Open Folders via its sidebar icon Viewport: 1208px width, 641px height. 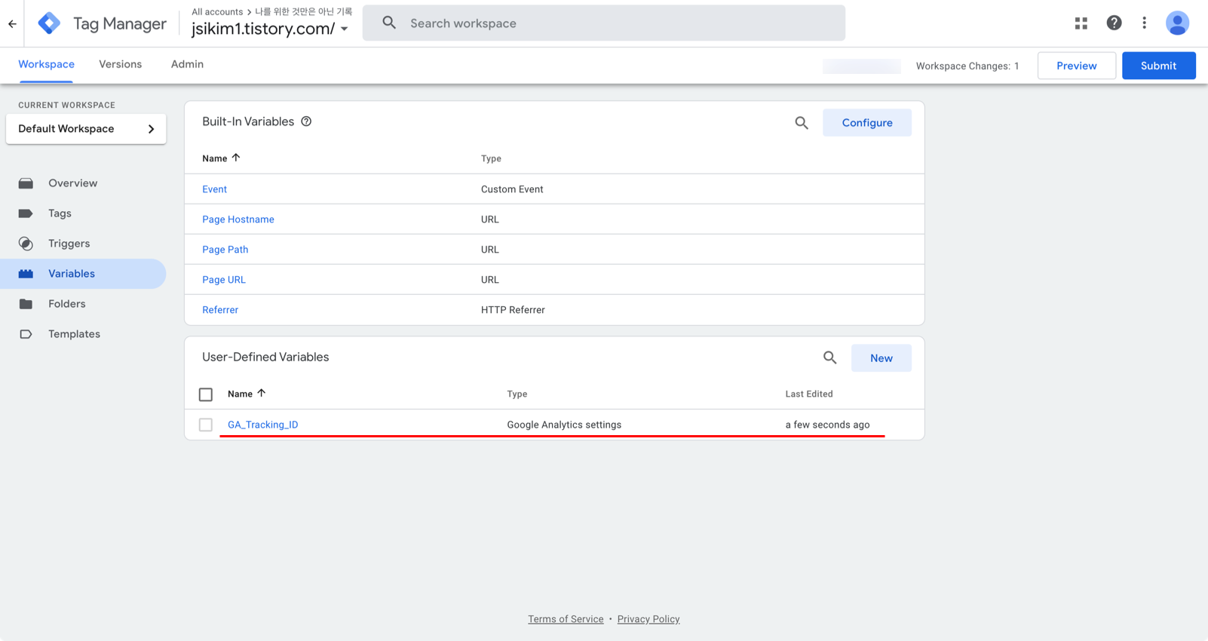click(26, 304)
